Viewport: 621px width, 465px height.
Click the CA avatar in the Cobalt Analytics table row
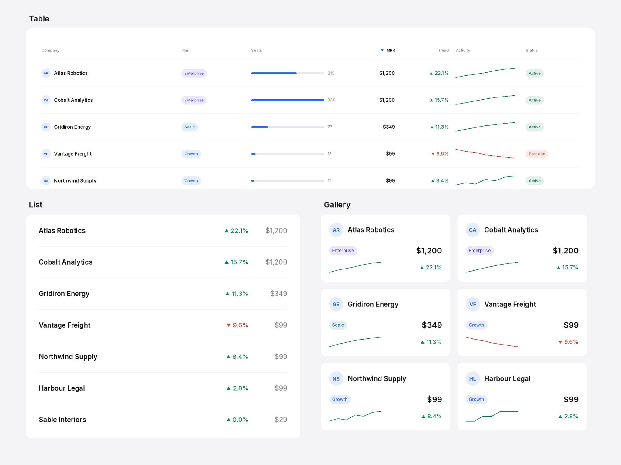pyautogui.click(x=46, y=100)
